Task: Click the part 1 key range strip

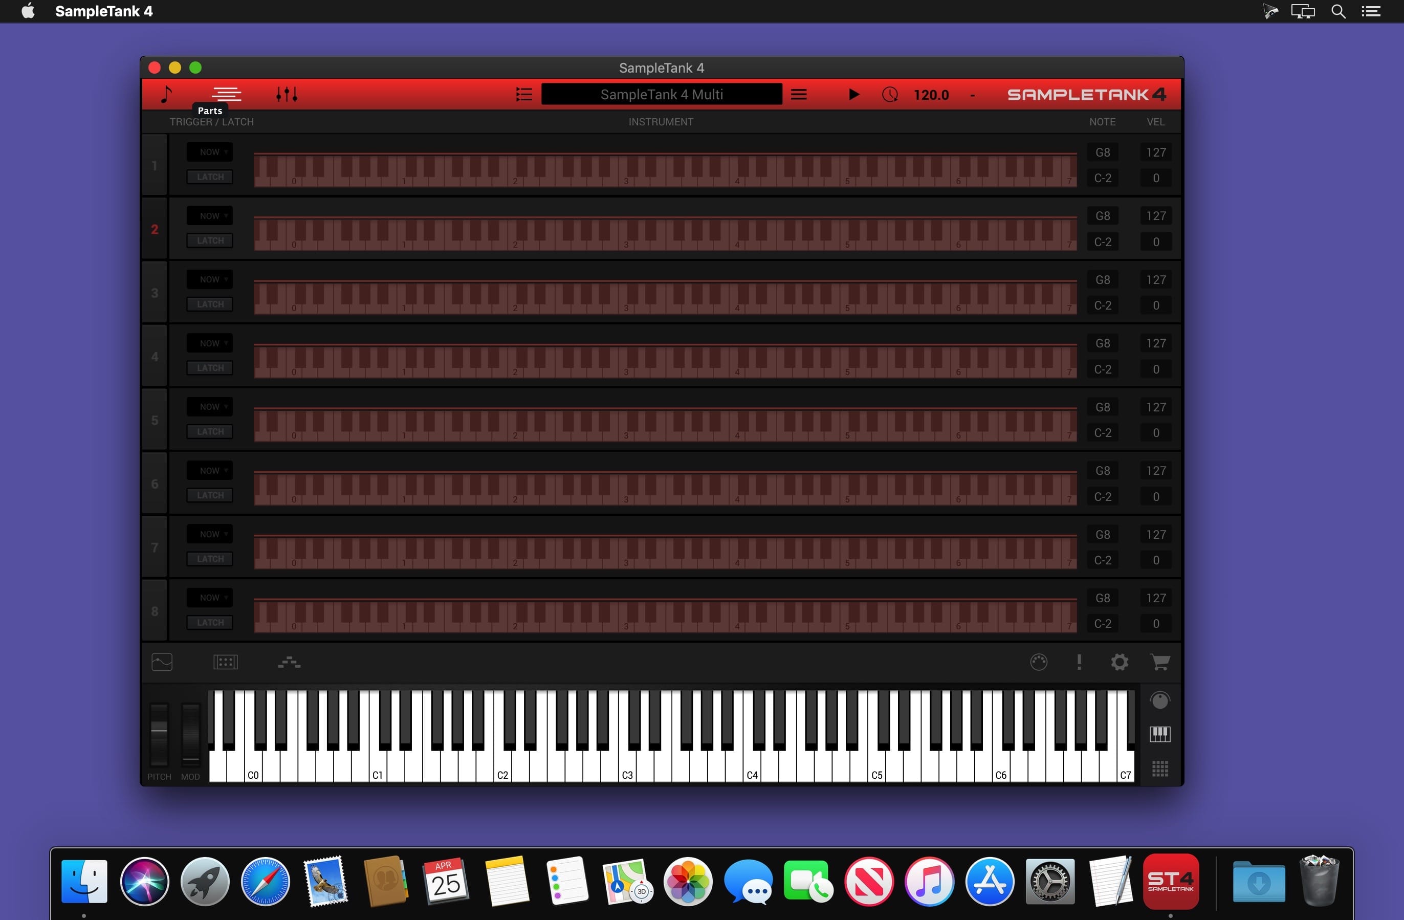Action: pos(665,170)
